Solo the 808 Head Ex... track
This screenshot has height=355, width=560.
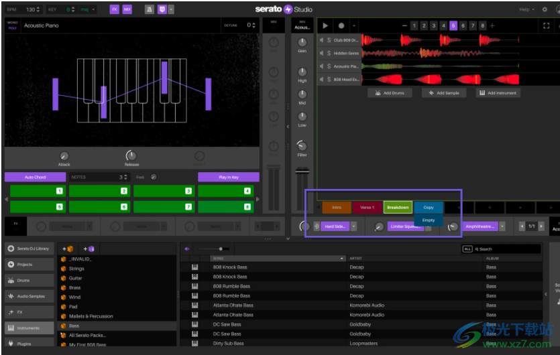pos(329,79)
